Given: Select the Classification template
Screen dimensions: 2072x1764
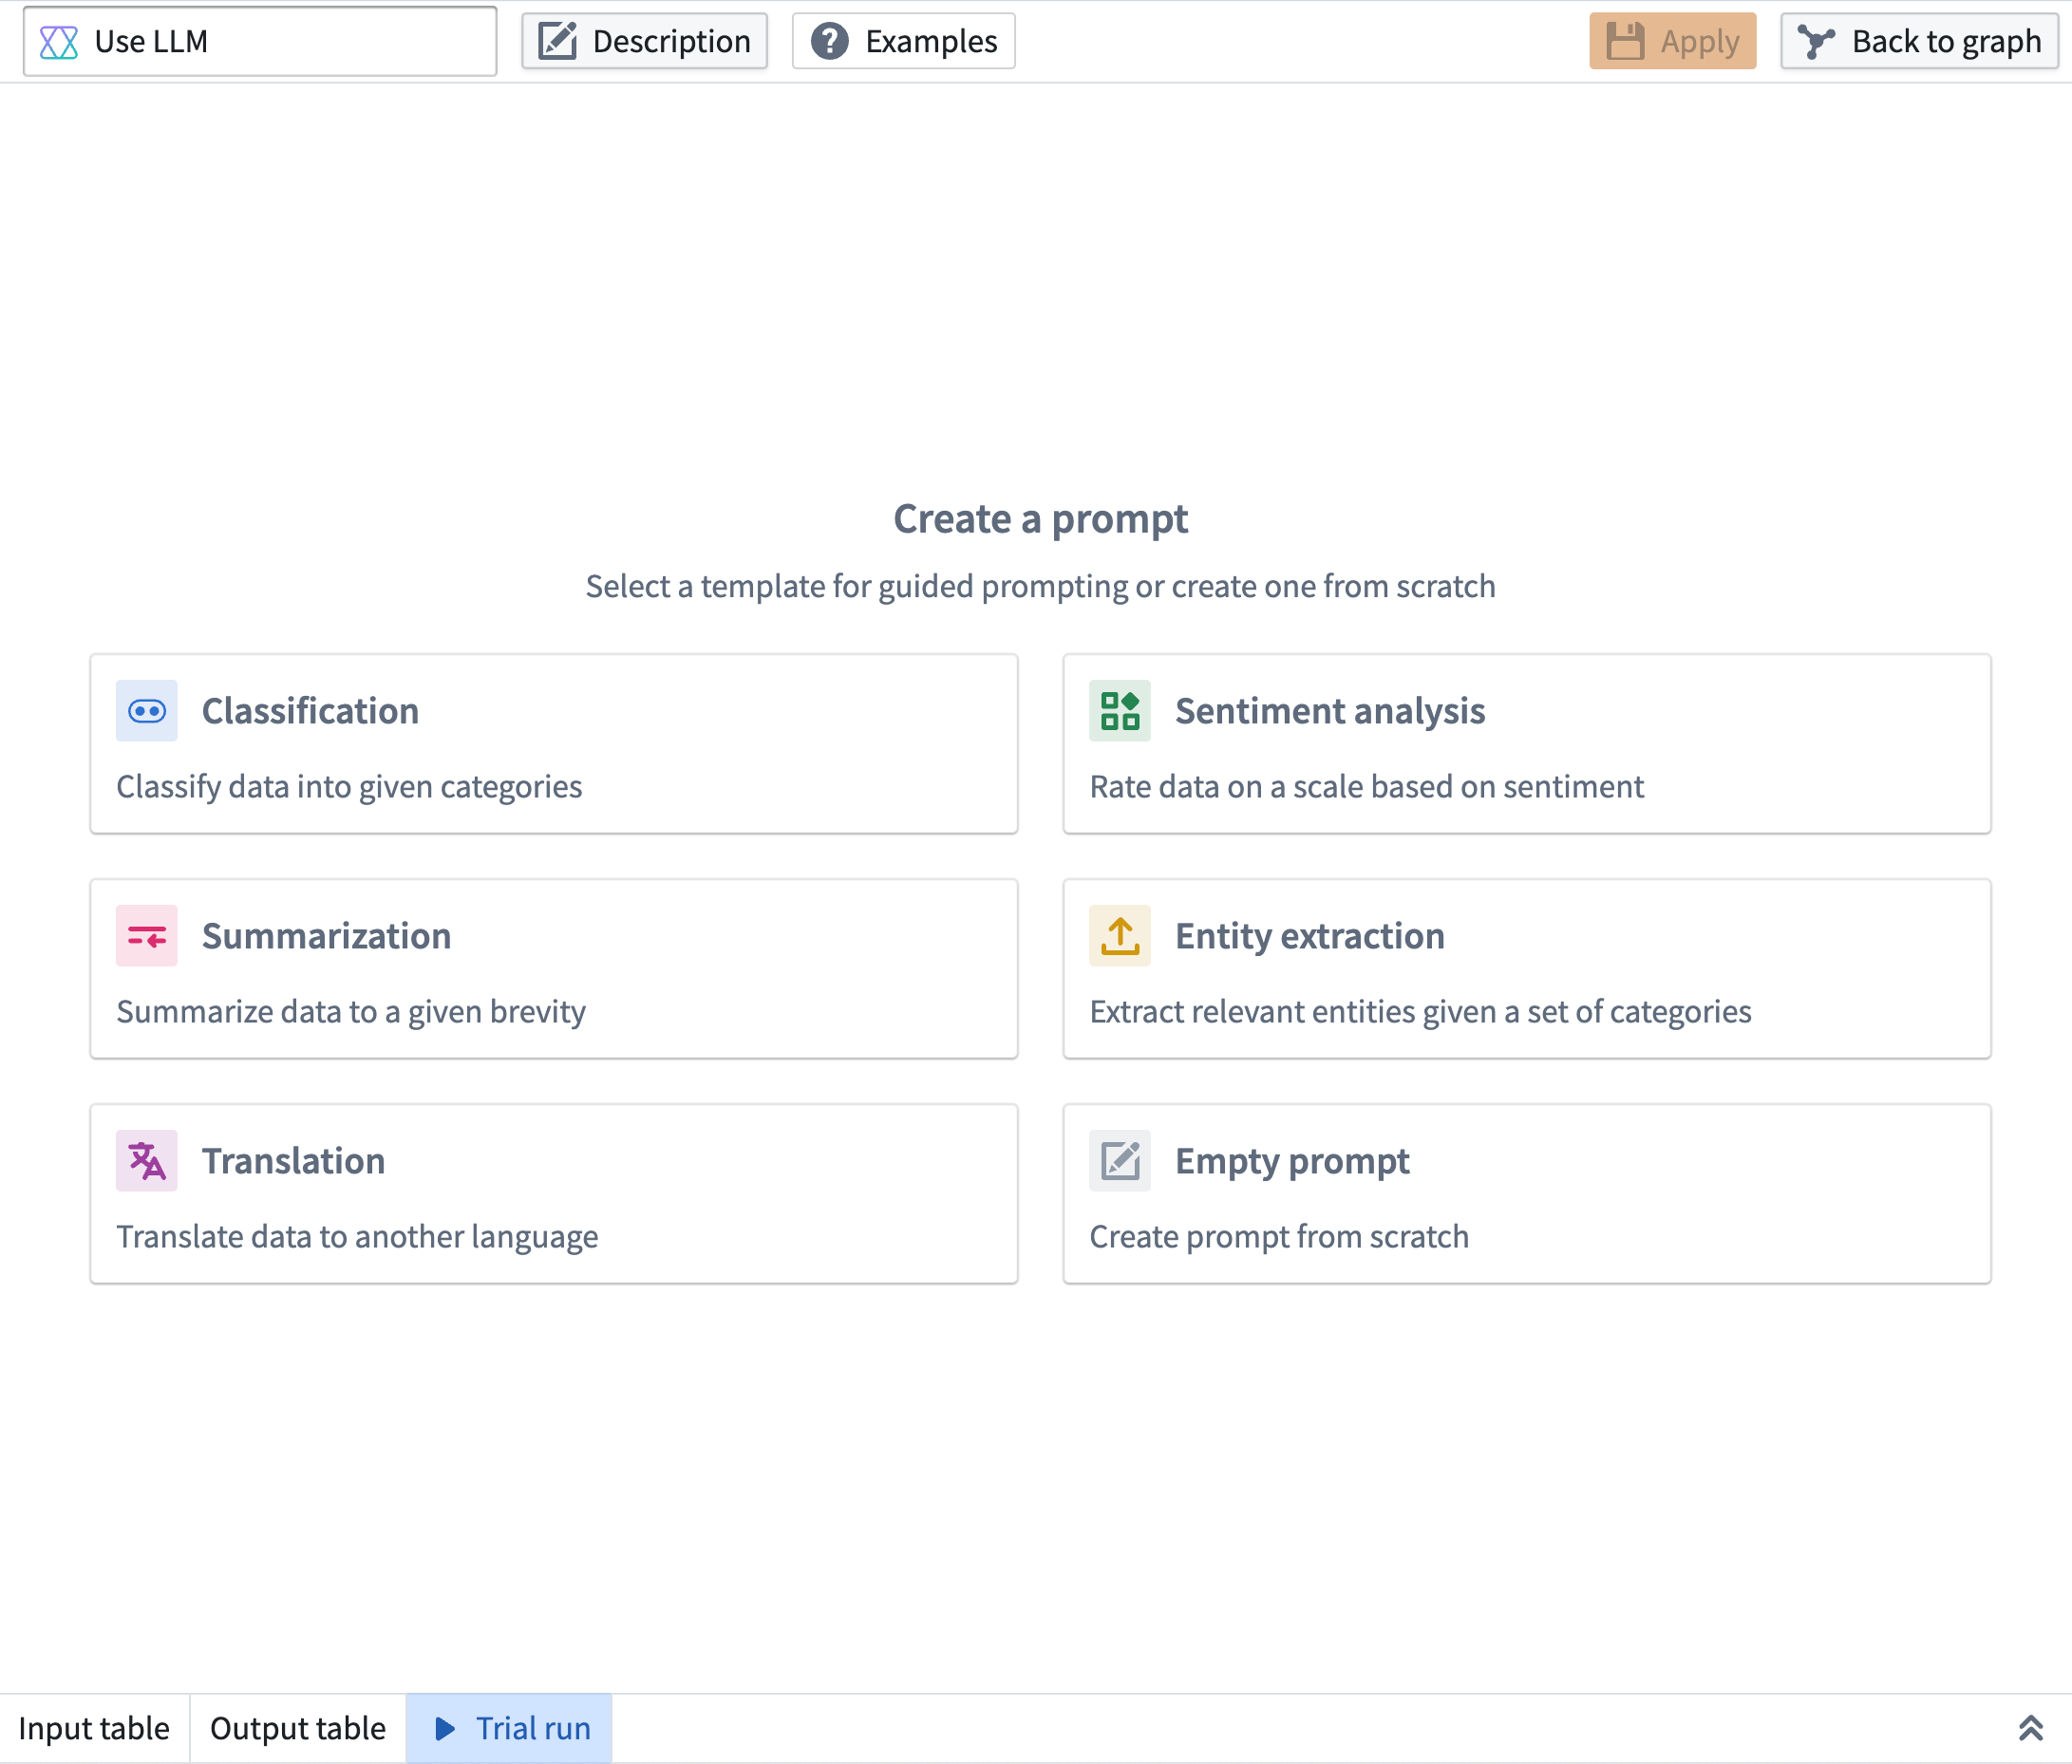Looking at the screenshot, I should pyautogui.click(x=553, y=743).
